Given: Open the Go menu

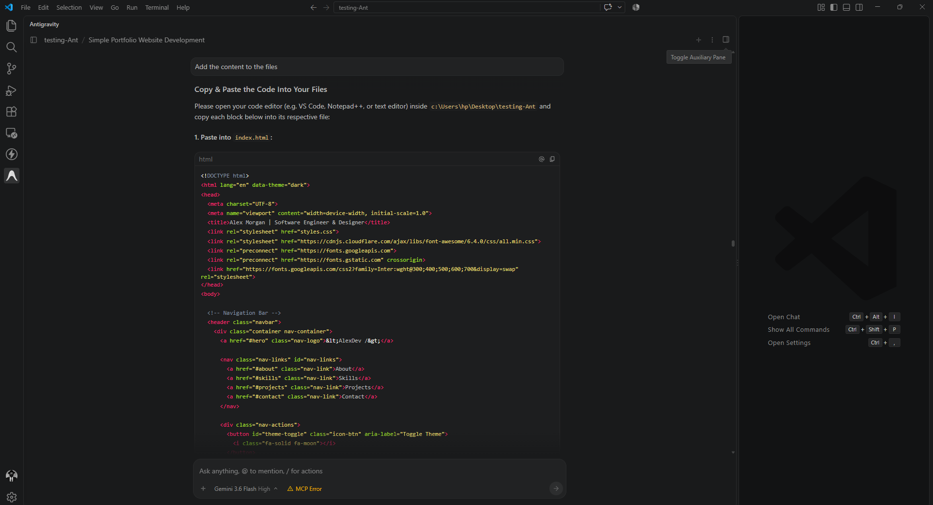Looking at the screenshot, I should click(115, 7).
